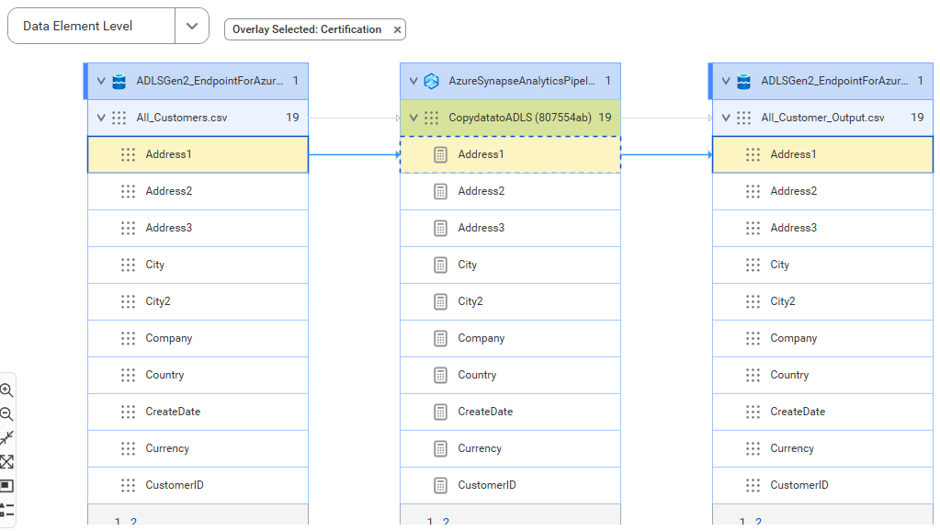Select CustomerID text in All_Customers.csv
940x531 pixels.
coord(175,485)
